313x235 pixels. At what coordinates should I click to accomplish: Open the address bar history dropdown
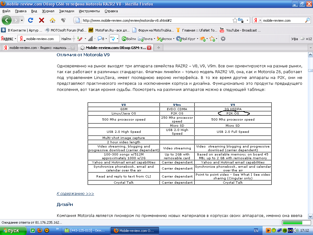247,20
